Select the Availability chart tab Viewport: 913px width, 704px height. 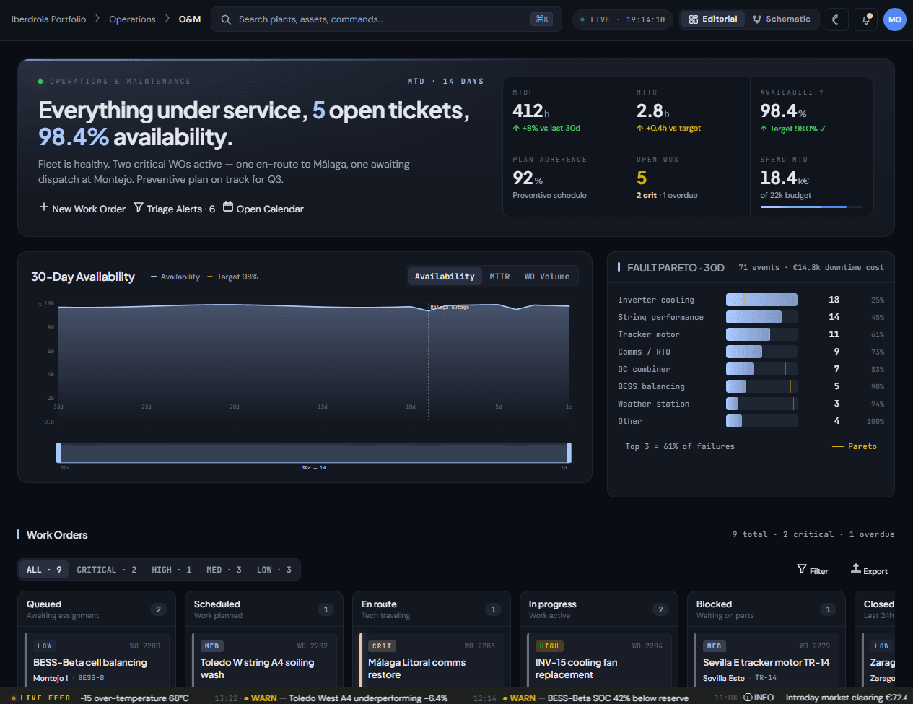[x=445, y=277]
